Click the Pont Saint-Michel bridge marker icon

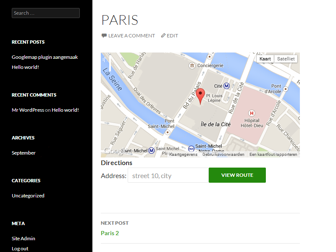pos(168,132)
